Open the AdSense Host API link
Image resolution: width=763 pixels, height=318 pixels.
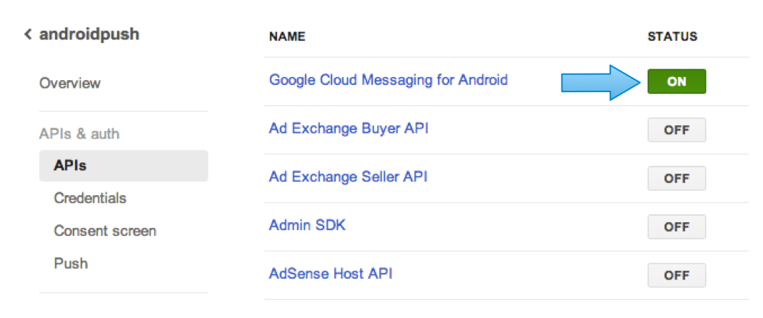click(x=330, y=273)
